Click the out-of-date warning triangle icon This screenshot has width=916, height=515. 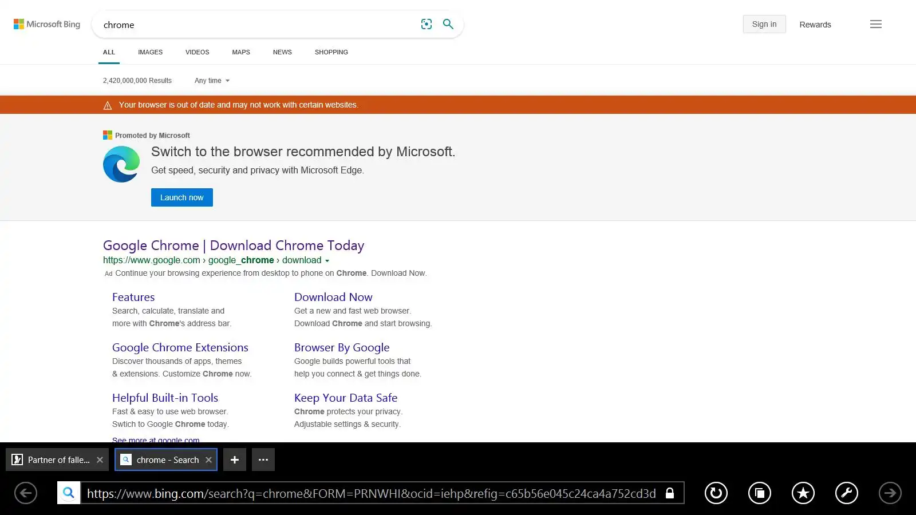pyautogui.click(x=108, y=105)
